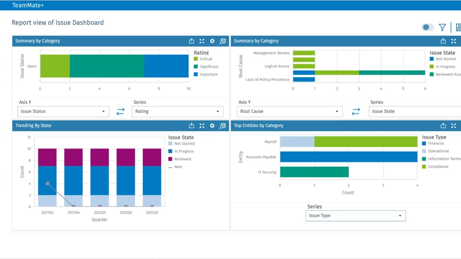Toggle the dashboard view switch
The width and height of the screenshot is (461, 259).
[x=428, y=27]
